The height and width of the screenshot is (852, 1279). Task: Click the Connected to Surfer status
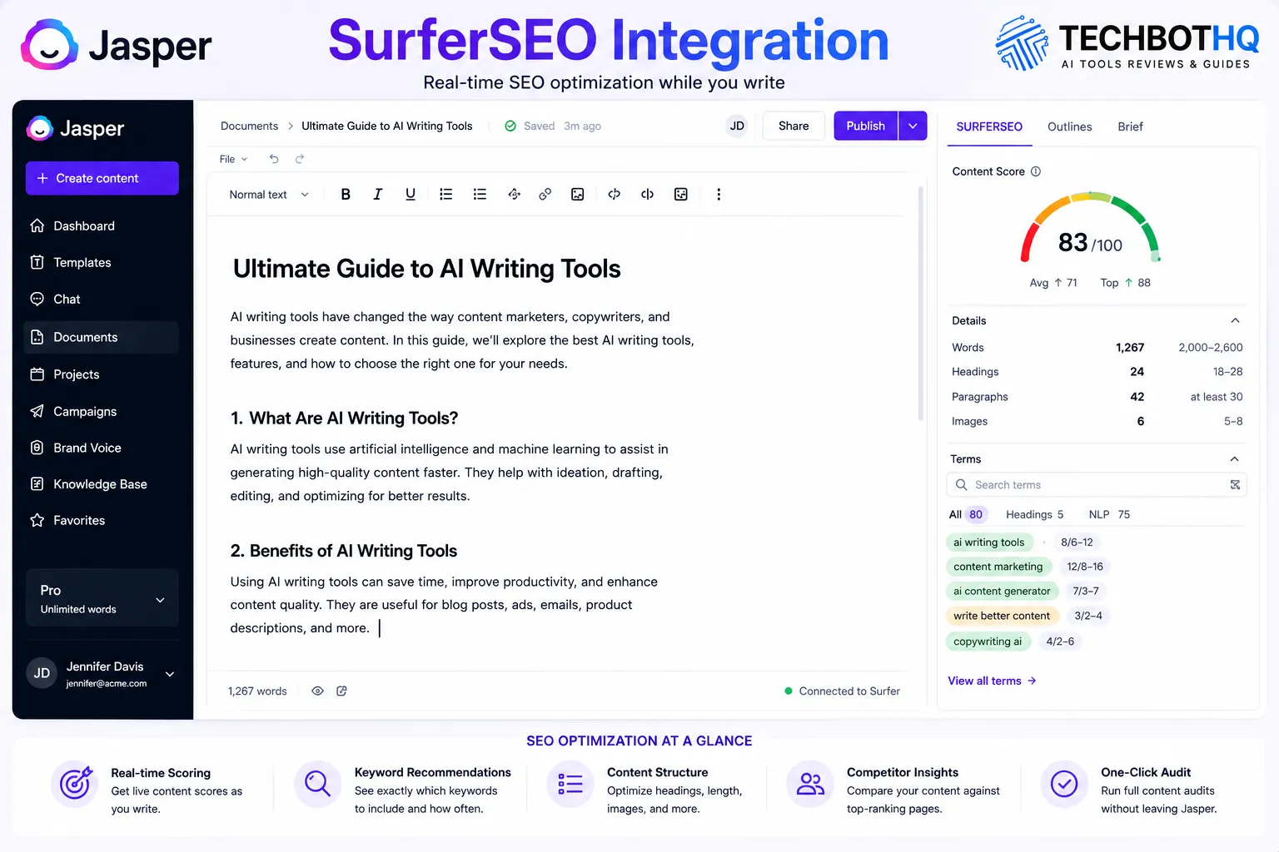[x=842, y=691]
